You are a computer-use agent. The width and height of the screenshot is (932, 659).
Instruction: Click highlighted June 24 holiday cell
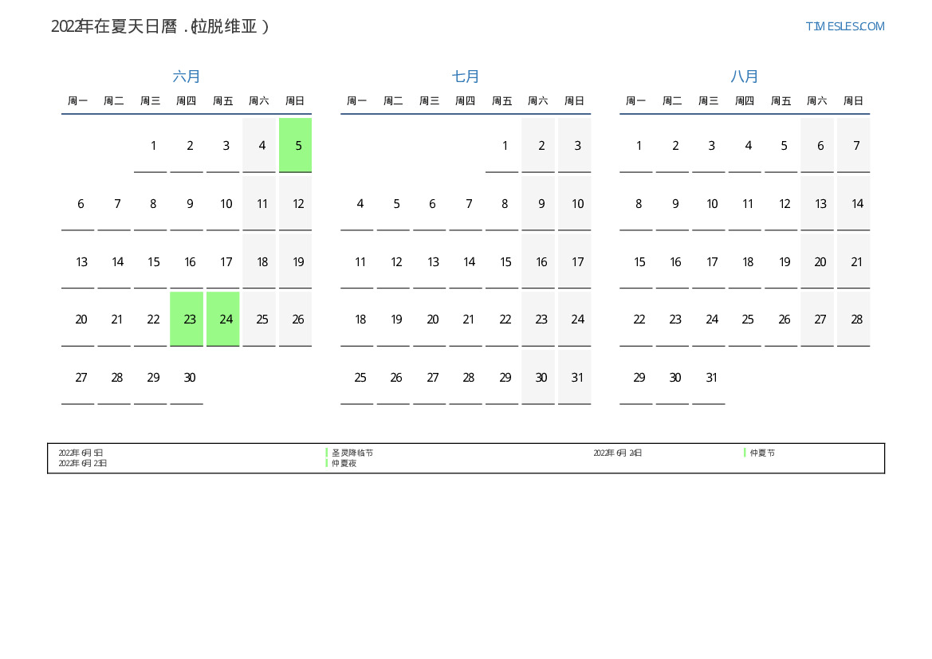223,319
